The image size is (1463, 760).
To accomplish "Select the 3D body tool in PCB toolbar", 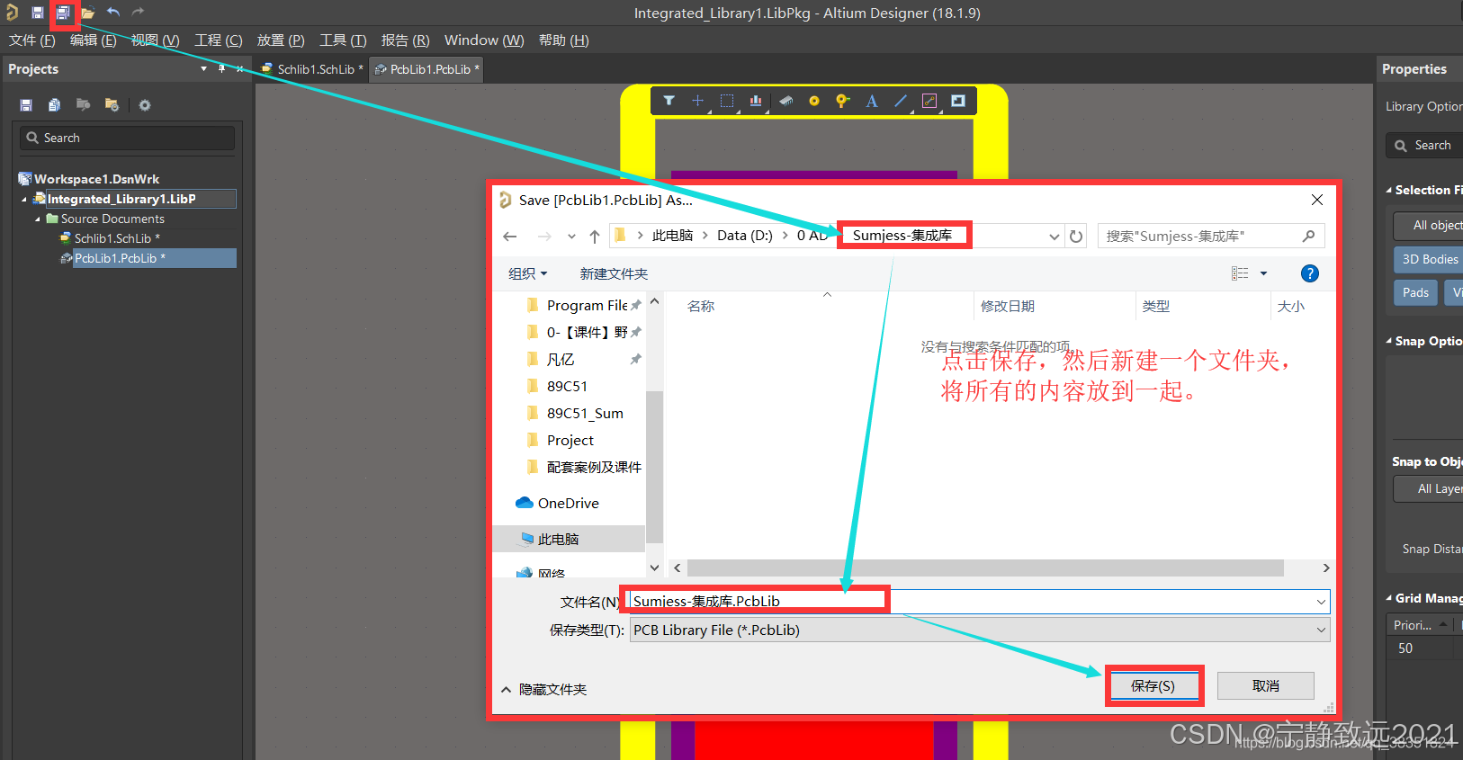I will click(x=785, y=101).
